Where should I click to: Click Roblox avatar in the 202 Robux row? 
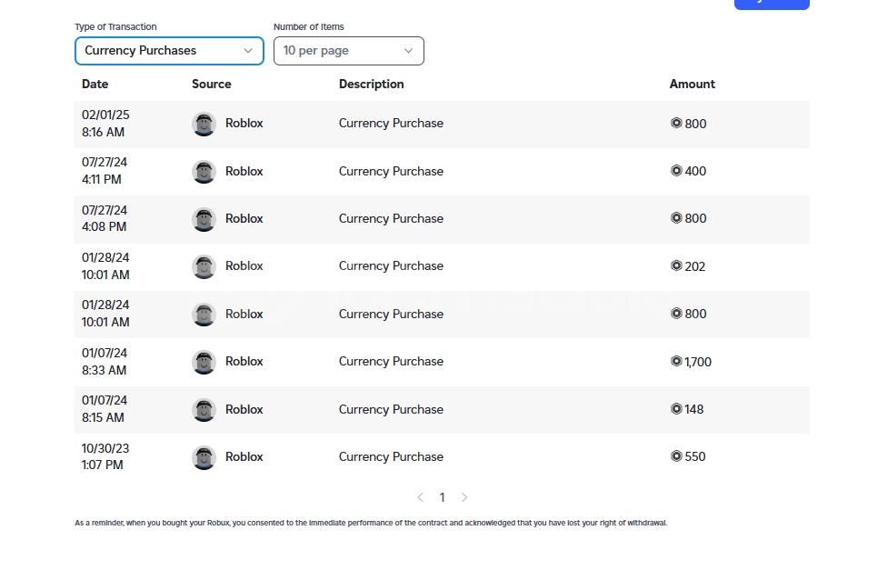point(204,266)
